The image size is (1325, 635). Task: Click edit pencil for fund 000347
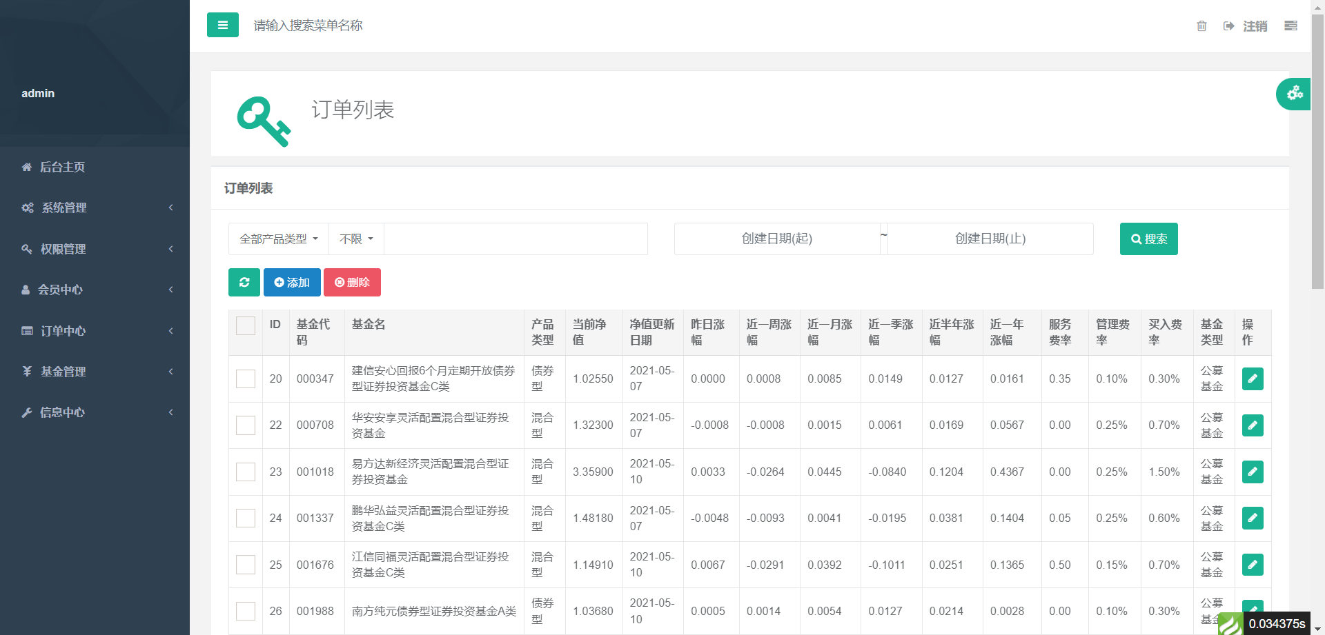pyautogui.click(x=1253, y=379)
